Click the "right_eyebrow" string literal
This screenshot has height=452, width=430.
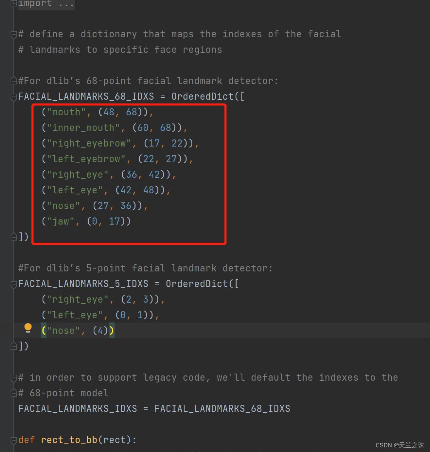tap(89, 143)
